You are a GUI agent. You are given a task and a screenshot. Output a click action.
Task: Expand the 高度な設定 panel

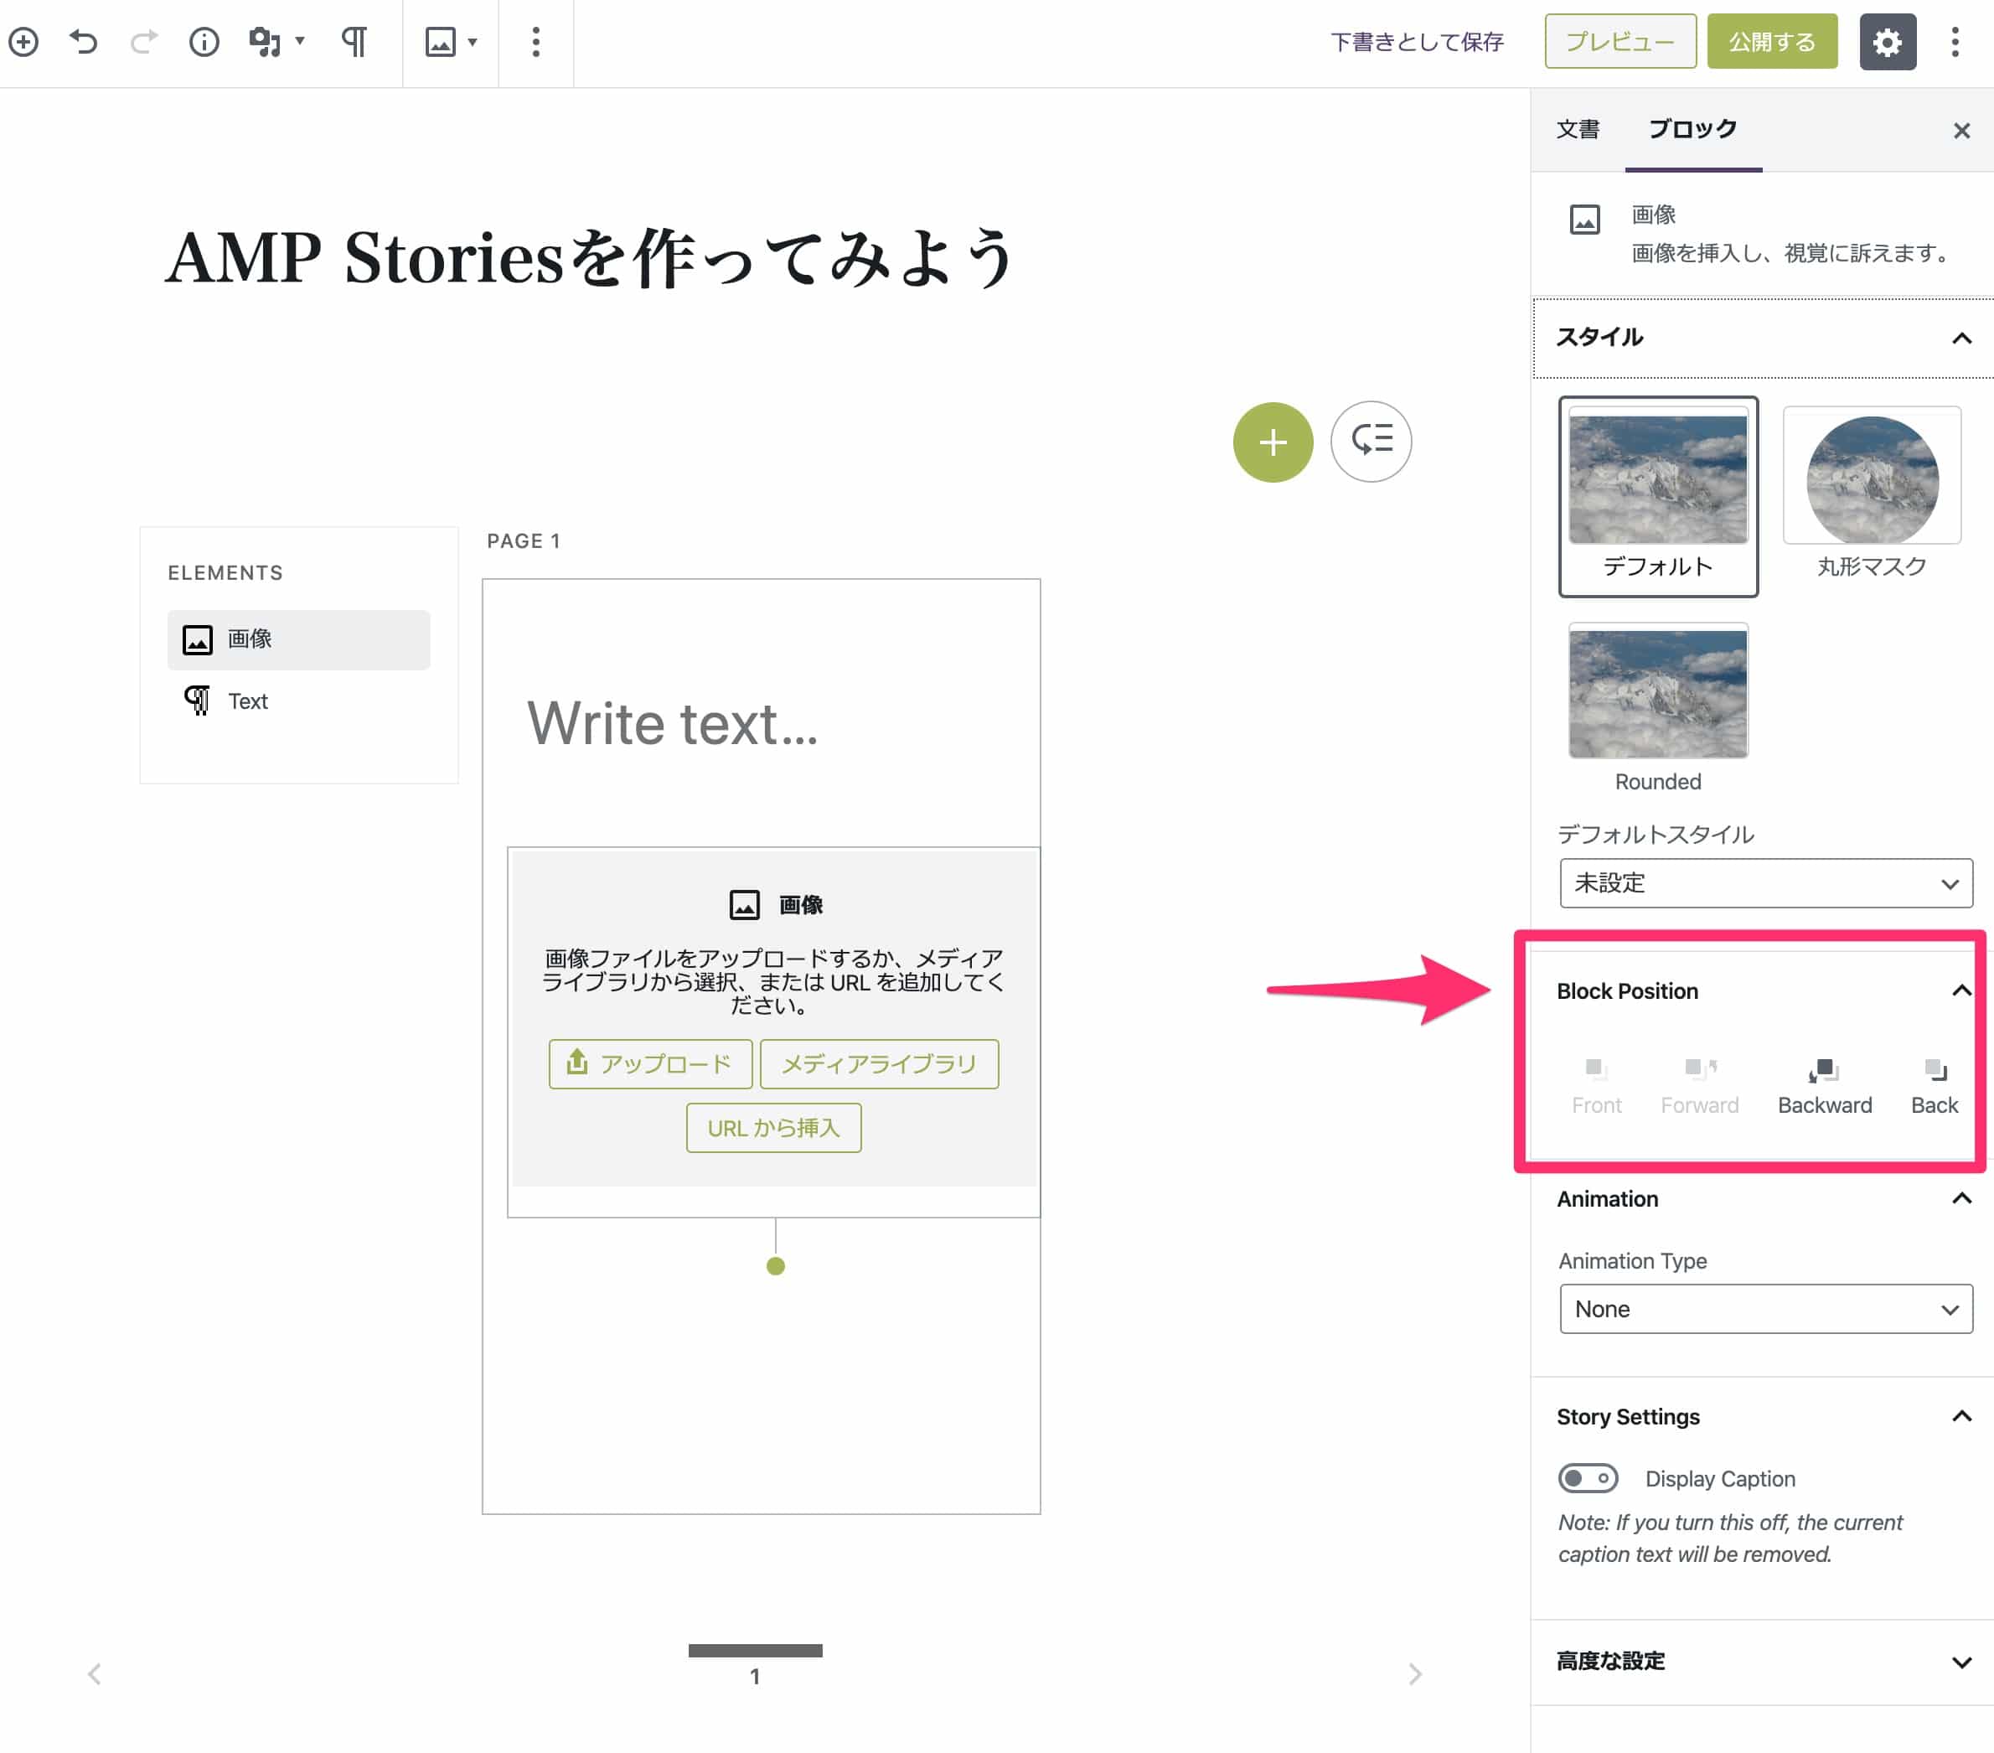coord(1764,1663)
